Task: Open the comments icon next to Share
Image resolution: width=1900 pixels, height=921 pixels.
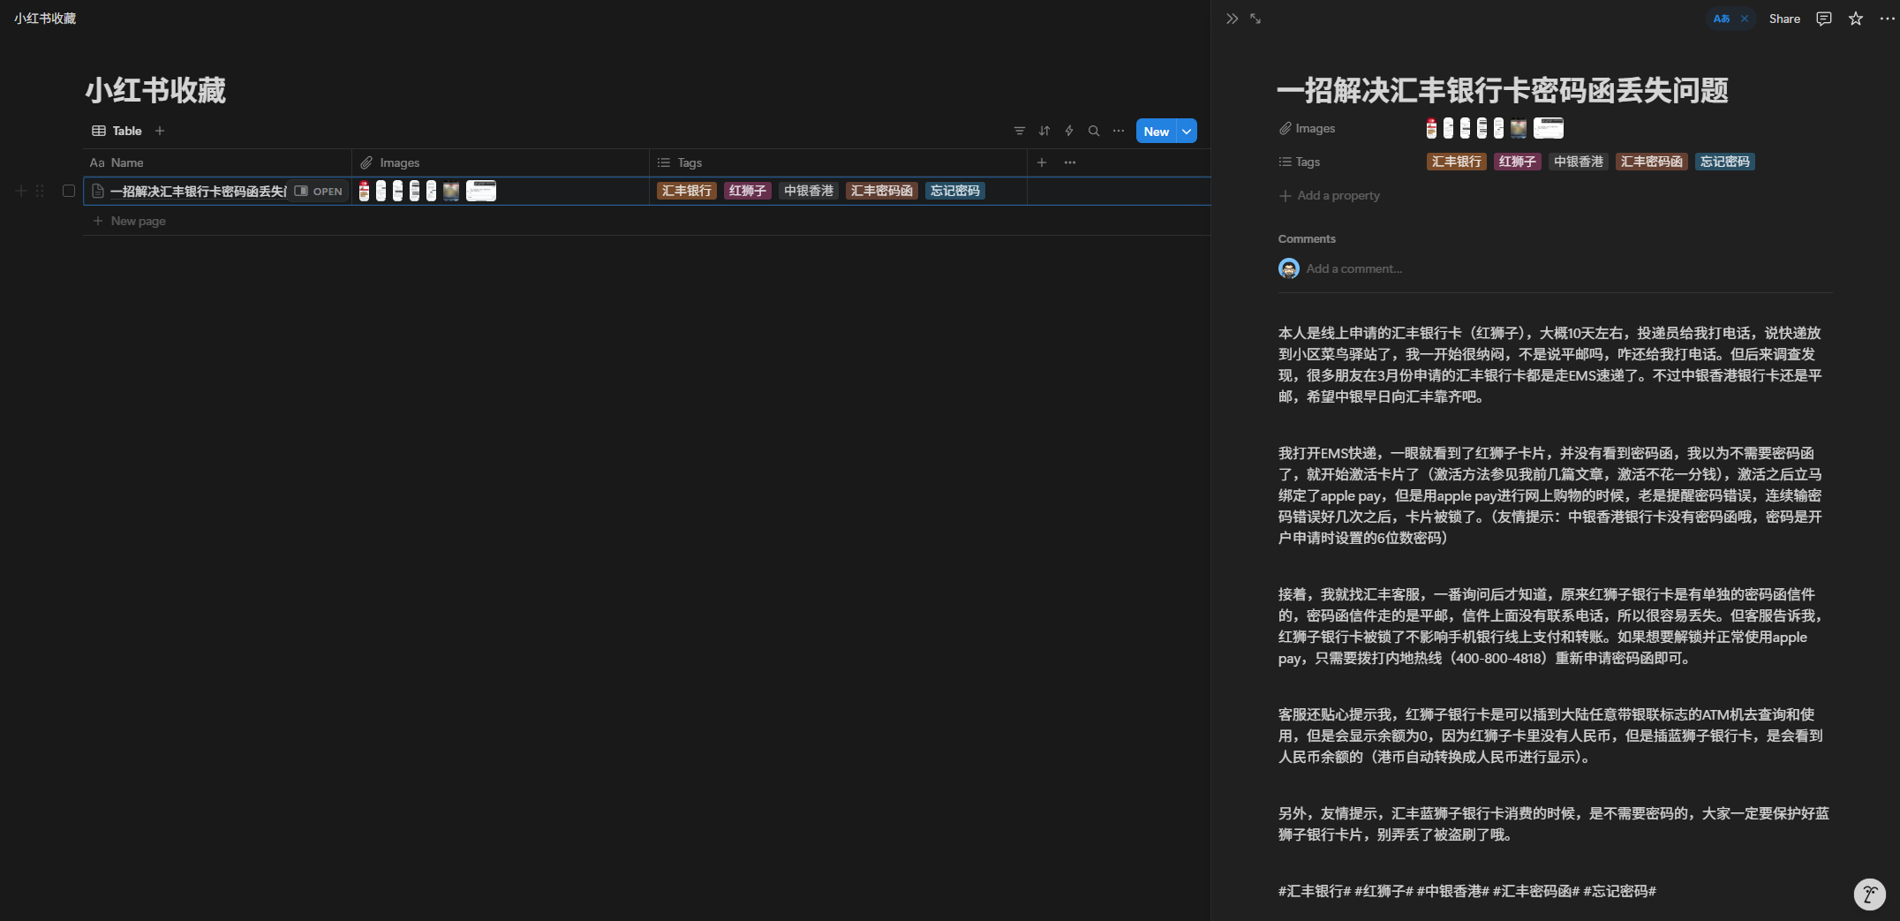Action: point(1824,19)
